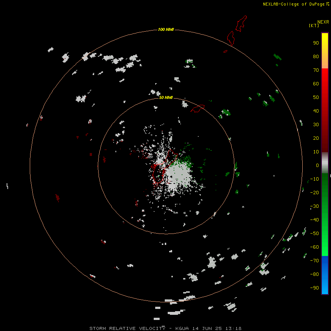Click the -60 value on velocity scale
Screen dimensions: 331x331
[x=314, y=247]
